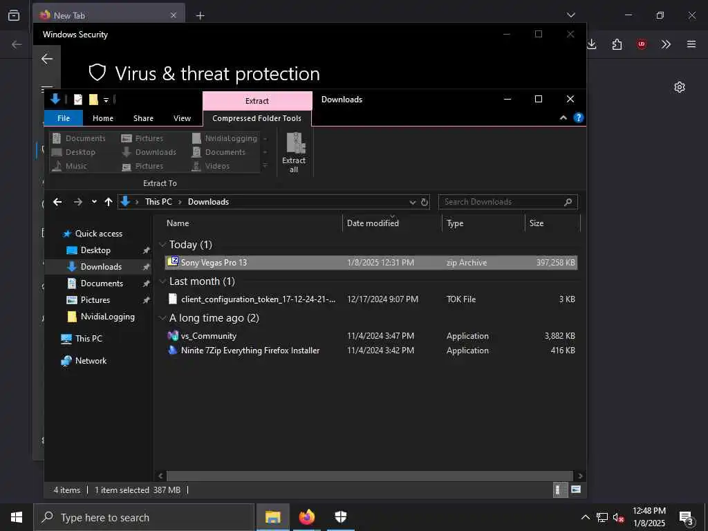The image size is (708, 531).
Task: Expand address bar history dropdown
Action: pos(412,202)
